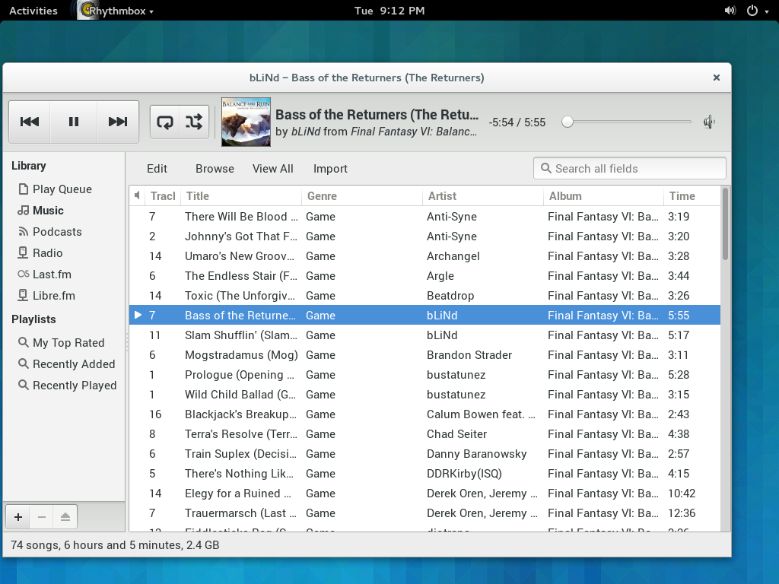Screen dimensions: 779x584
Task: Select the There Will Be Blood track
Action: (x=424, y=217)
